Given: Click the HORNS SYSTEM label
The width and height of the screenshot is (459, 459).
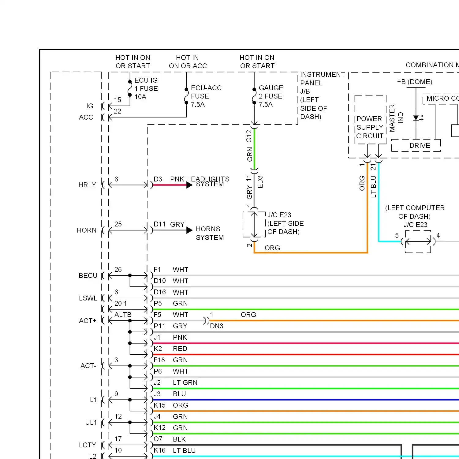Looking at the screenshot, I should pos(210,233).
